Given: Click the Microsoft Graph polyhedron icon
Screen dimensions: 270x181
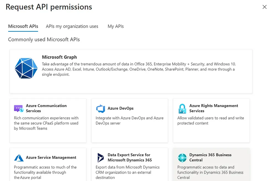Looking at the screenshot, I should (26, 68).
